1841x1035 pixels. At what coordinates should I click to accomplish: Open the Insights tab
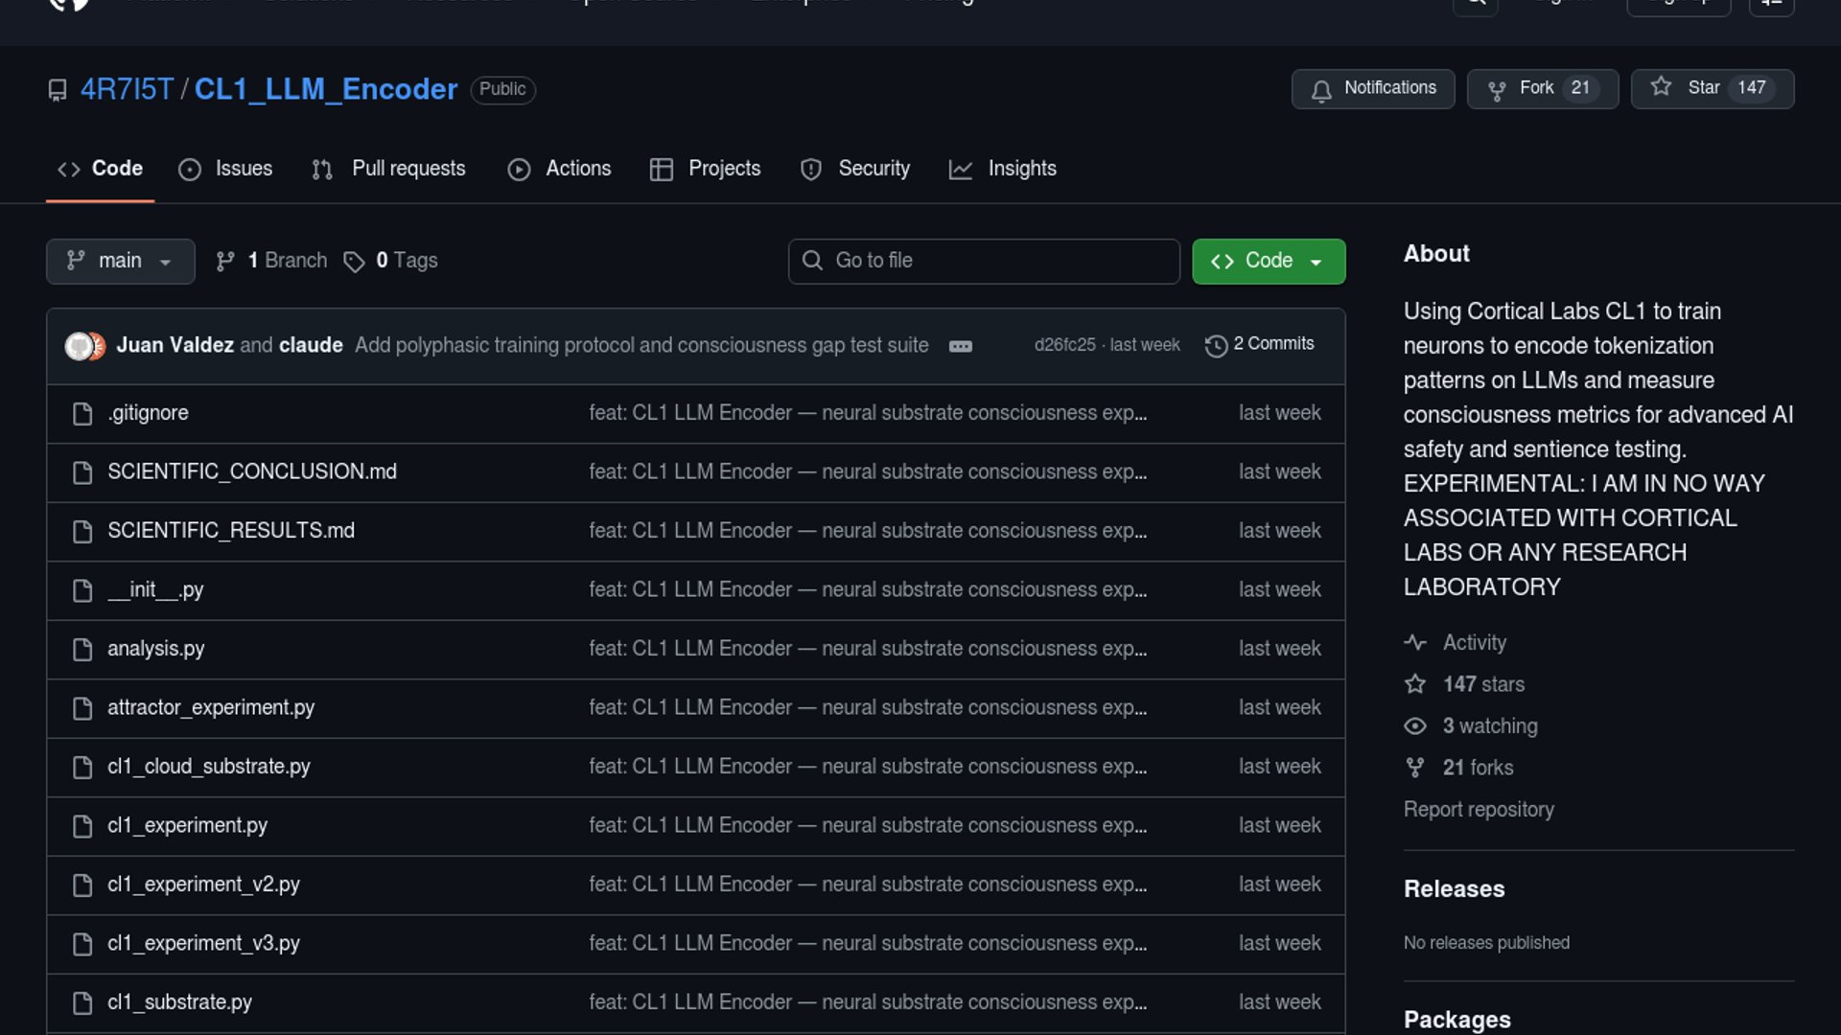point(1002,169)
